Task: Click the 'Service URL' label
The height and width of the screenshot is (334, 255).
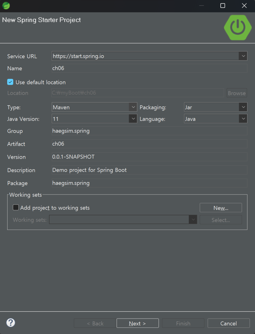Action: click(x=22, y=56)
